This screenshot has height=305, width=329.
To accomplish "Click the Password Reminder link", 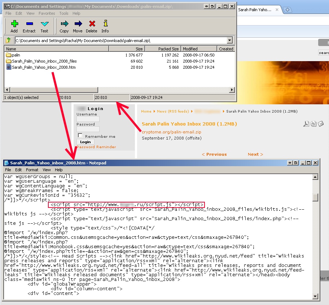I will (x=96, y=147).
